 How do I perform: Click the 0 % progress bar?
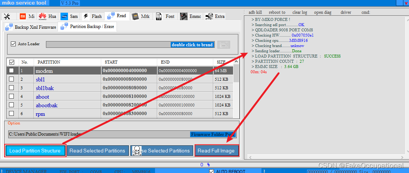(205, 165)
